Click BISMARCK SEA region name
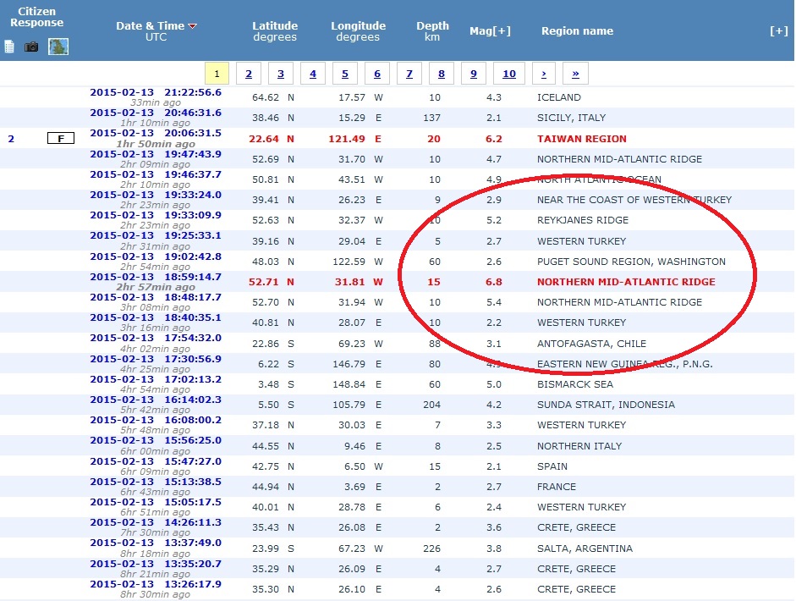Viewport: 796px width, 601px height. tap(575, 384)
